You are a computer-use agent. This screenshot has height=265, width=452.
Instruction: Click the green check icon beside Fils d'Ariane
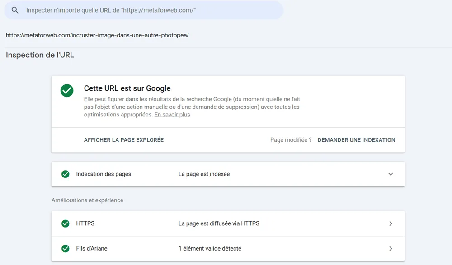pos(65,248)
